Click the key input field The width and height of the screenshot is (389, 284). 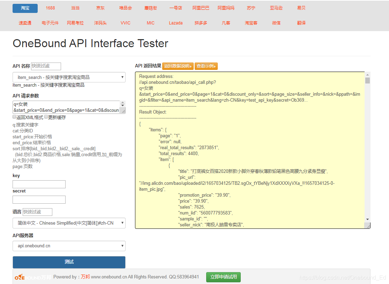click(x=39, y=184)
